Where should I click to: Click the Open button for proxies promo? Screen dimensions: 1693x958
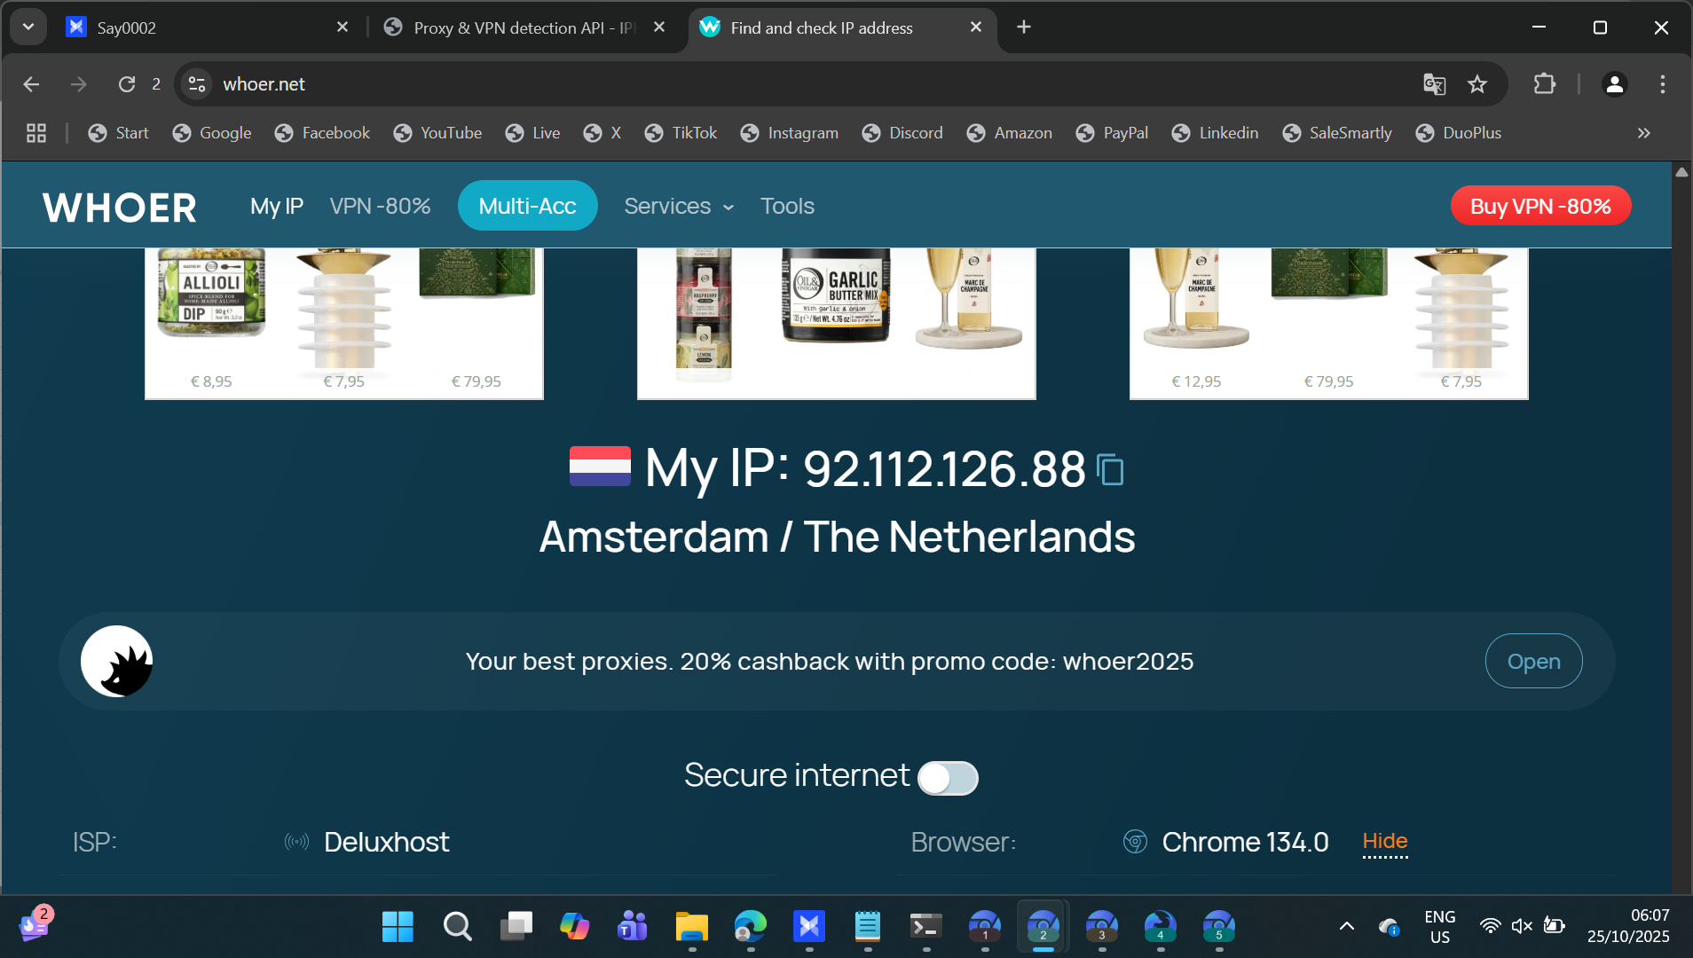pyautogui.click(x=1533, y=661)
